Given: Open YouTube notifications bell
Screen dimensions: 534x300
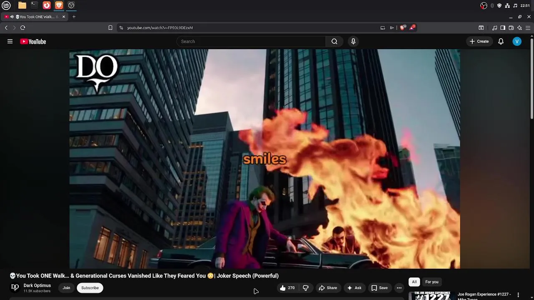Looking at the screenshot, I should click(501, 41).
